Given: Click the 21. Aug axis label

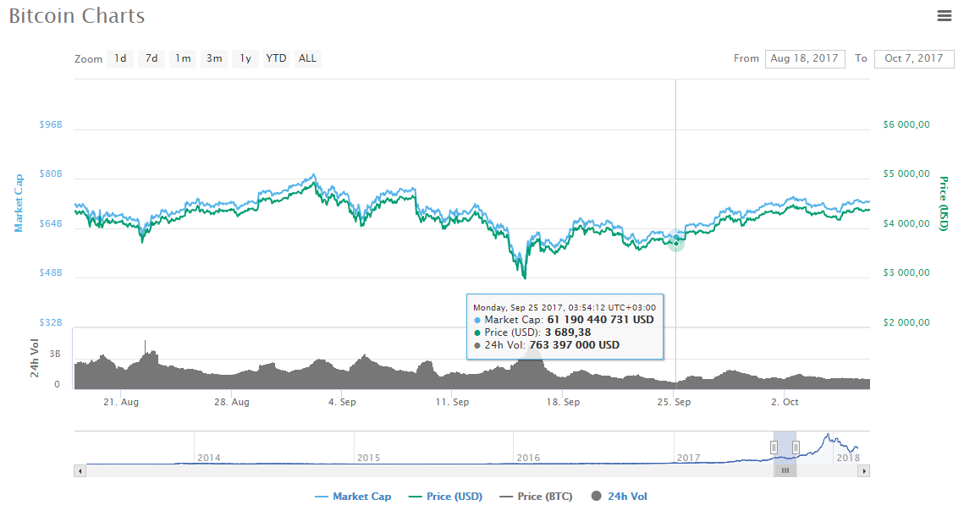Looking at the screenshot, I should tap(121, 402).
